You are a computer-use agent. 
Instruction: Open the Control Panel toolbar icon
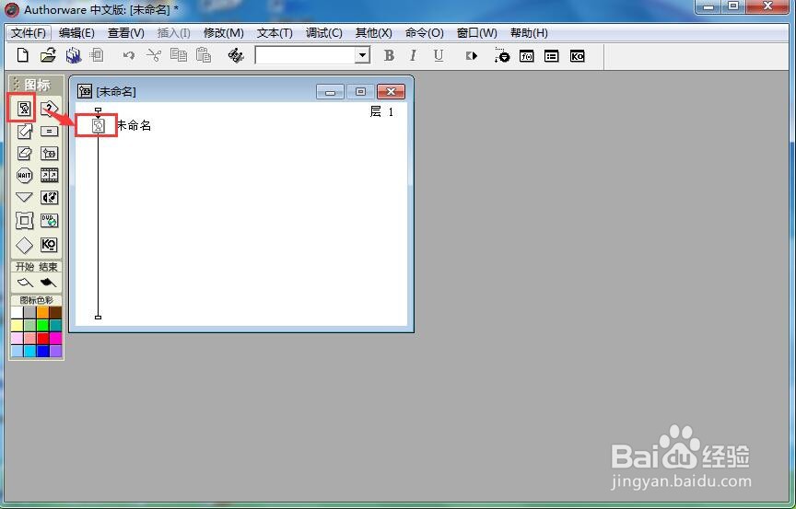[501, 56]
